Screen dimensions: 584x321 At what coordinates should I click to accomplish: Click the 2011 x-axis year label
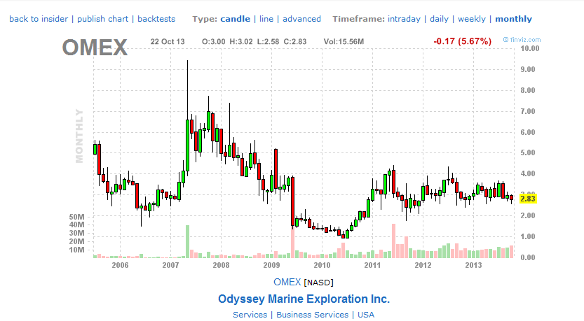point(372,265)
